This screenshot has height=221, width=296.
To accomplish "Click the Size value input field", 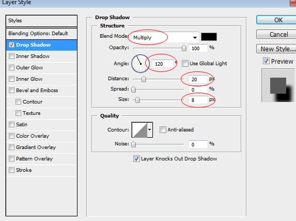I will (x=198, y=100).
